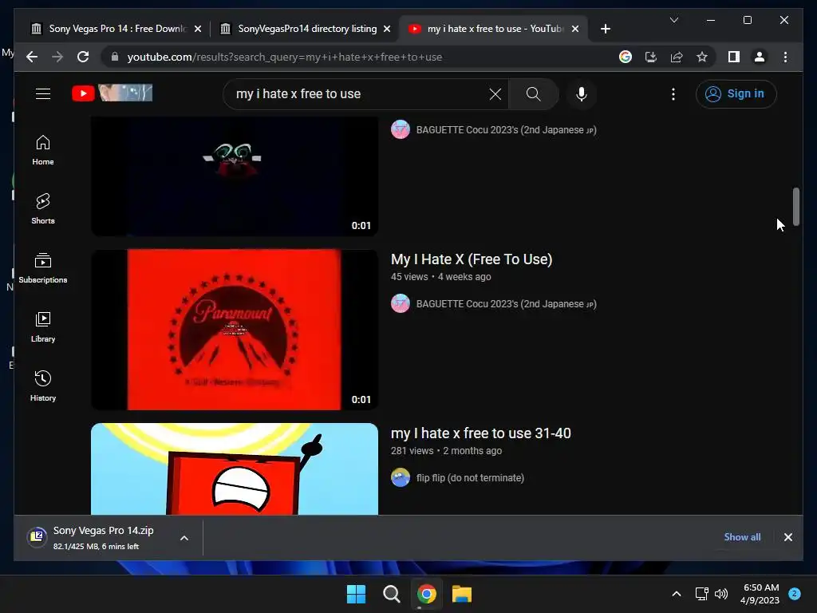View site information via the lock icon
817x613 pixels.
coord(115,57)
